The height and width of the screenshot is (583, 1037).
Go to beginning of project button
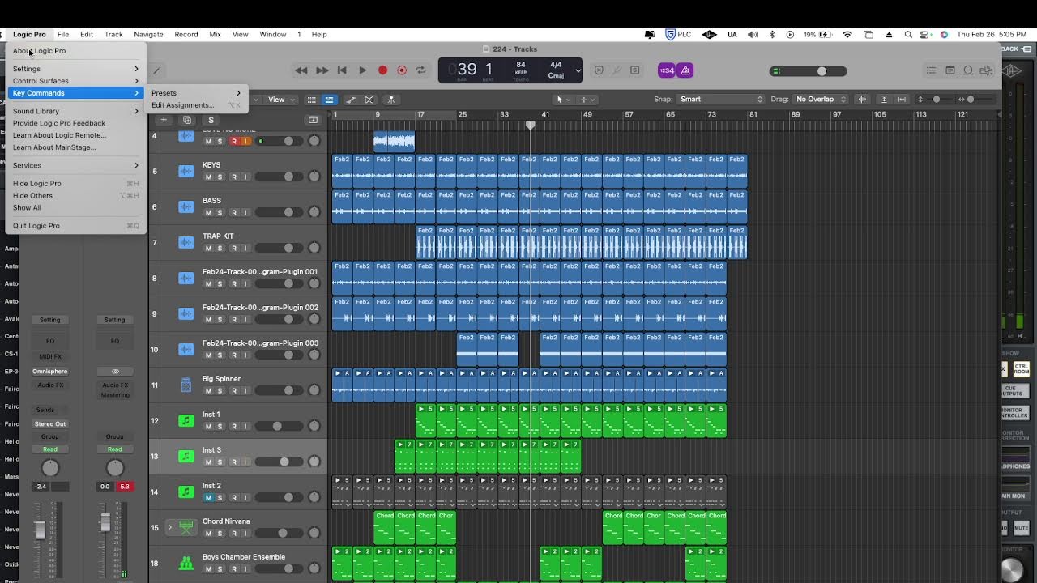tap(342, 70)
